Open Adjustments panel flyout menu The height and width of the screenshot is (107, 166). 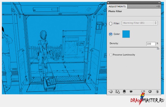pyautogui.click(x=158, y=7)
